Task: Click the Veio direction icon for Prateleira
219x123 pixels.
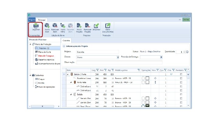Action: (155, 78)
